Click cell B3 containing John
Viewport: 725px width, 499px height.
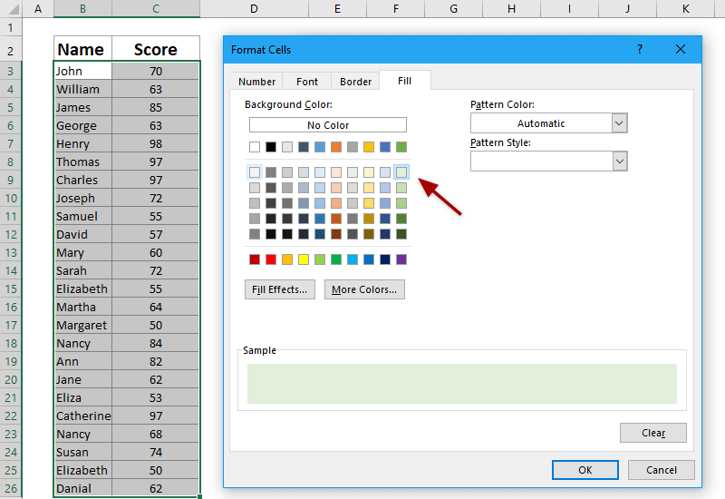point(82,71)
